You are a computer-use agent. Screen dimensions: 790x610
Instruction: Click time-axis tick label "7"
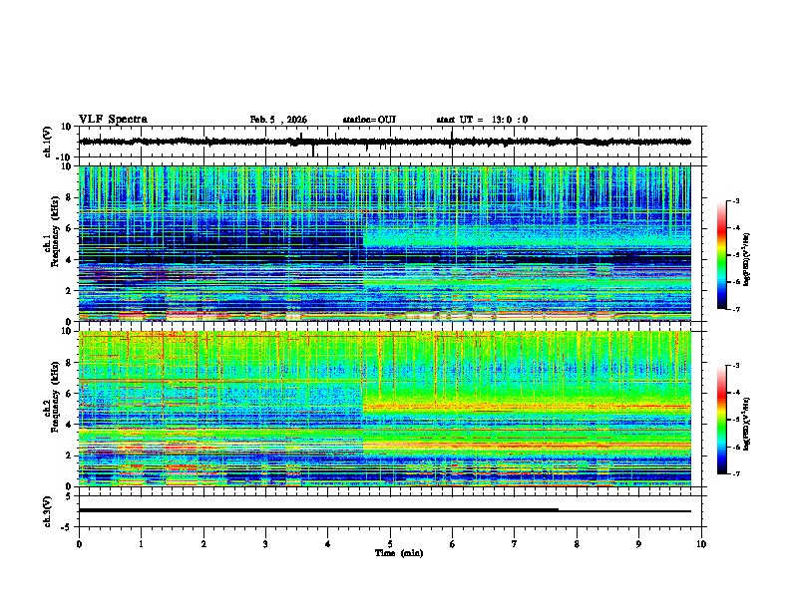point(515,544)
